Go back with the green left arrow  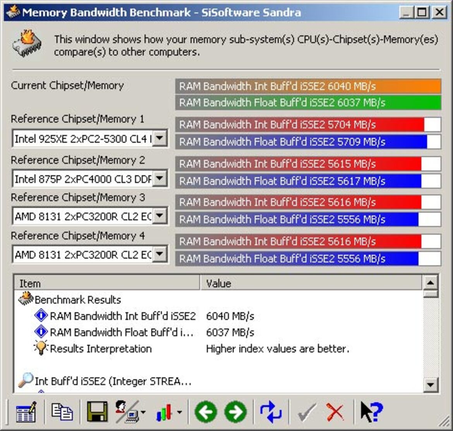(x=206, y=412)
